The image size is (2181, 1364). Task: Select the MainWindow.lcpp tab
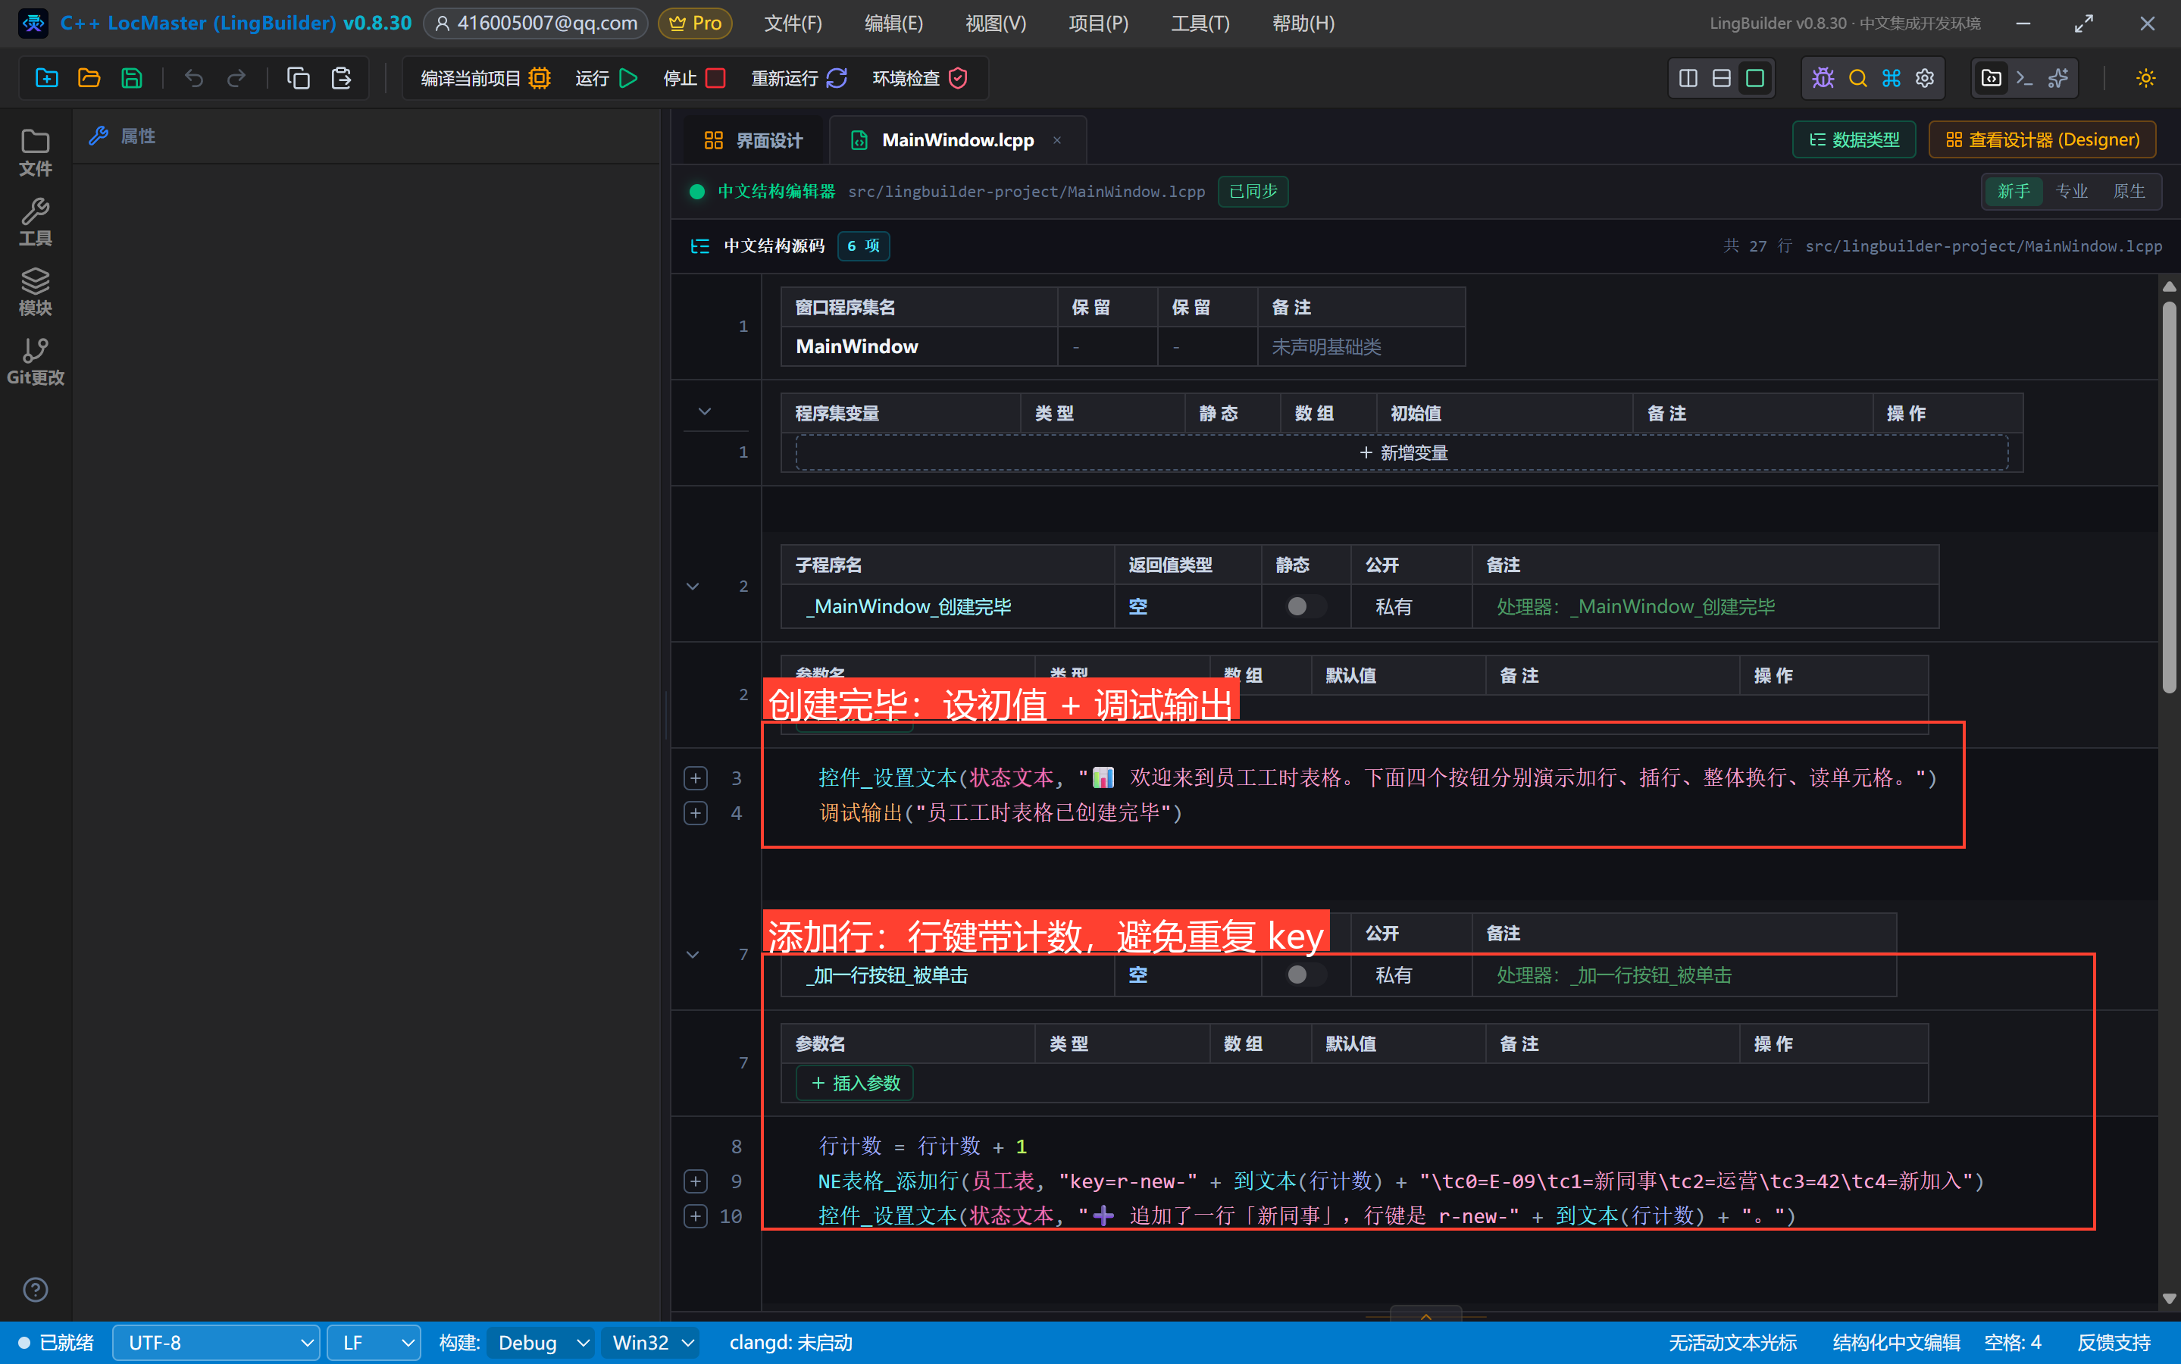point(957,140)
